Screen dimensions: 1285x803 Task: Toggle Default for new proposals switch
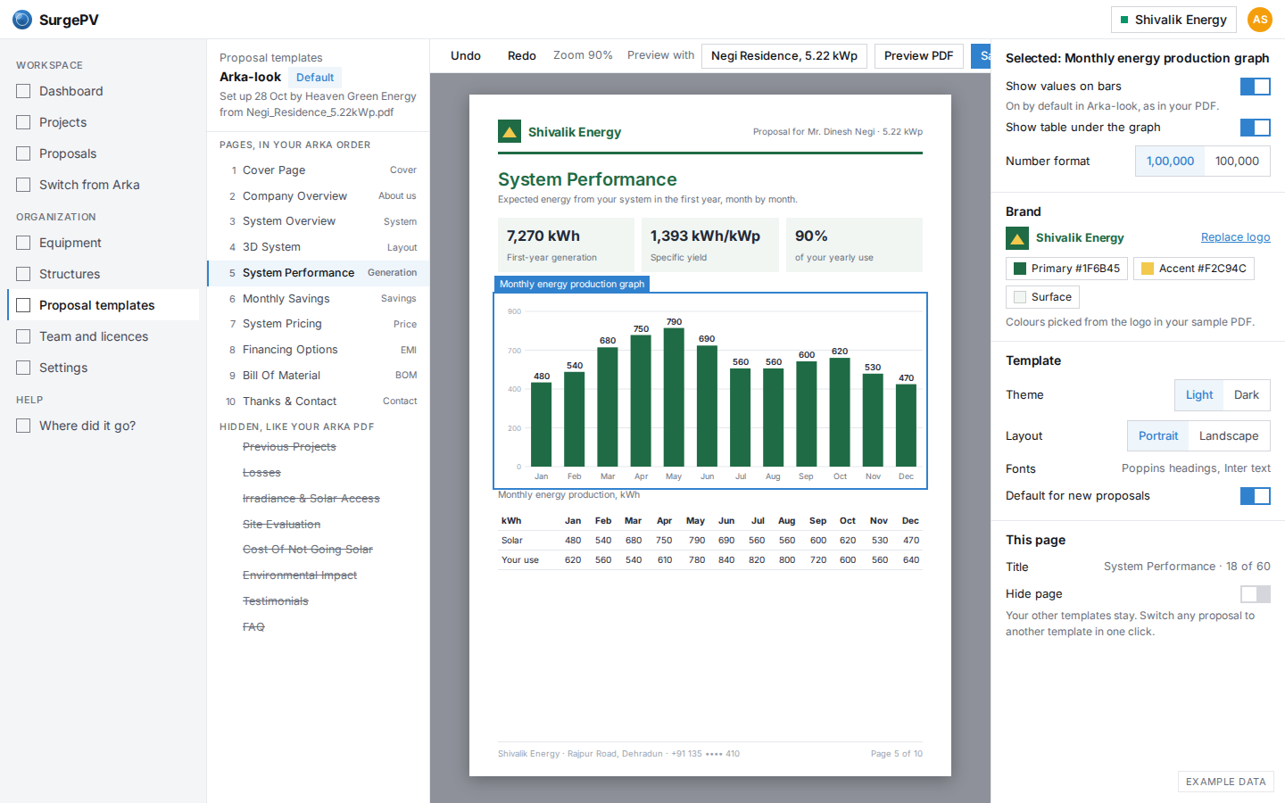click(1256, 496)
